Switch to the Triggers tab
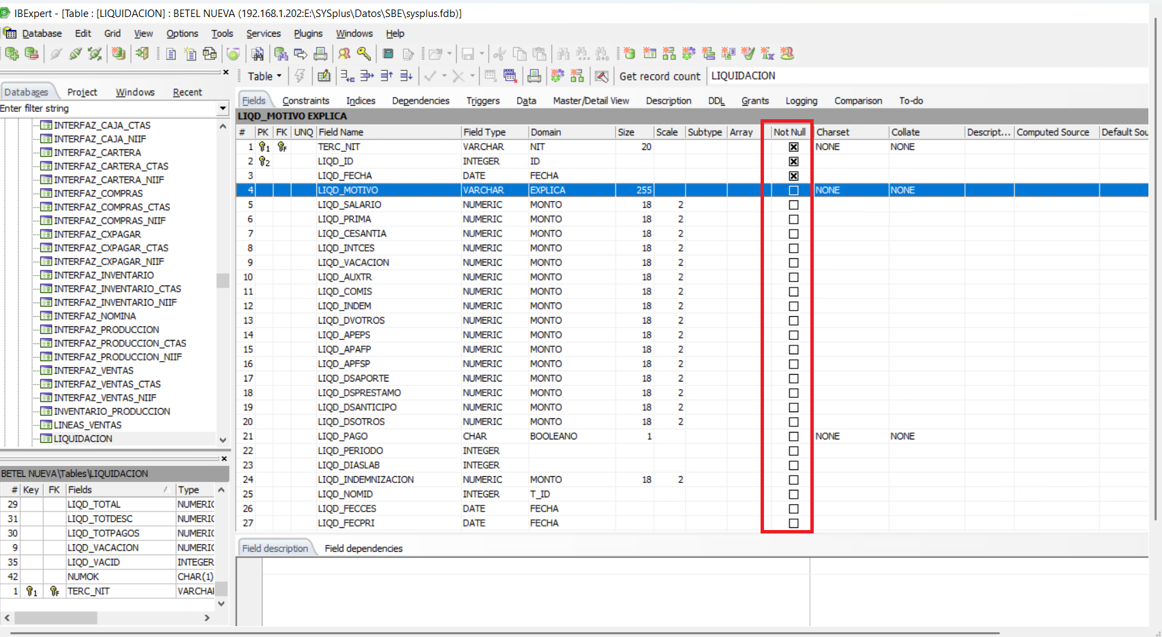 [483, 101]
